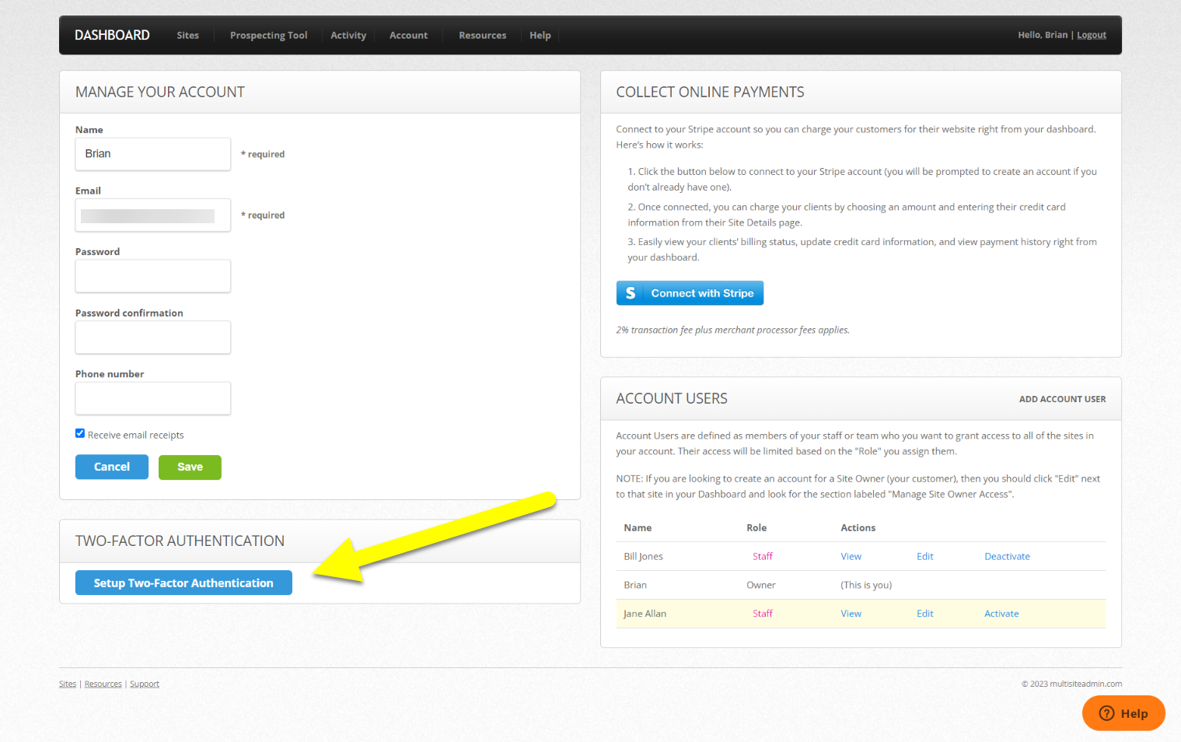View Bill Jones user details
Viewport: 1181px width, 742px height.
tap(851, 556)
